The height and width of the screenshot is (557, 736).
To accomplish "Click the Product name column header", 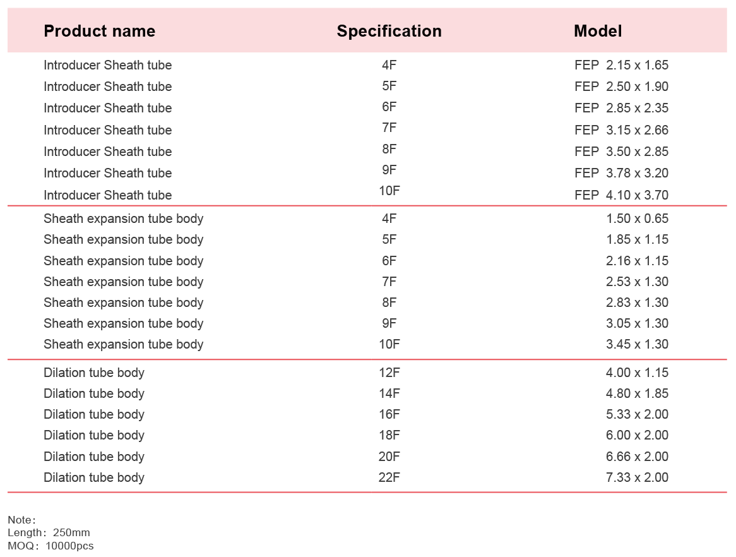I will point(100,31).
